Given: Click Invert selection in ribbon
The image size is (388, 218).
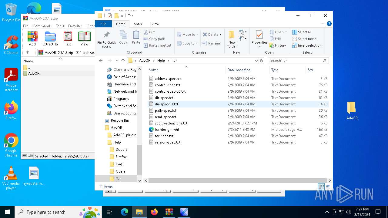Looking at the screenshot, I should pyautogui.click(x=307, y=45).
